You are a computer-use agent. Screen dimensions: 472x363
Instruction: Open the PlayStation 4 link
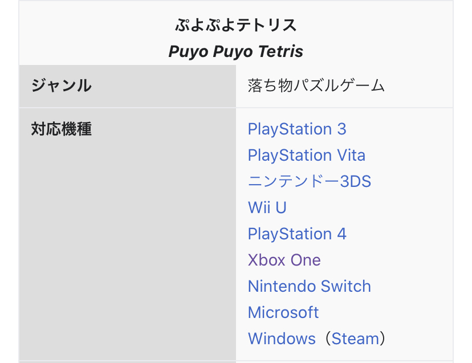point(297,234)
